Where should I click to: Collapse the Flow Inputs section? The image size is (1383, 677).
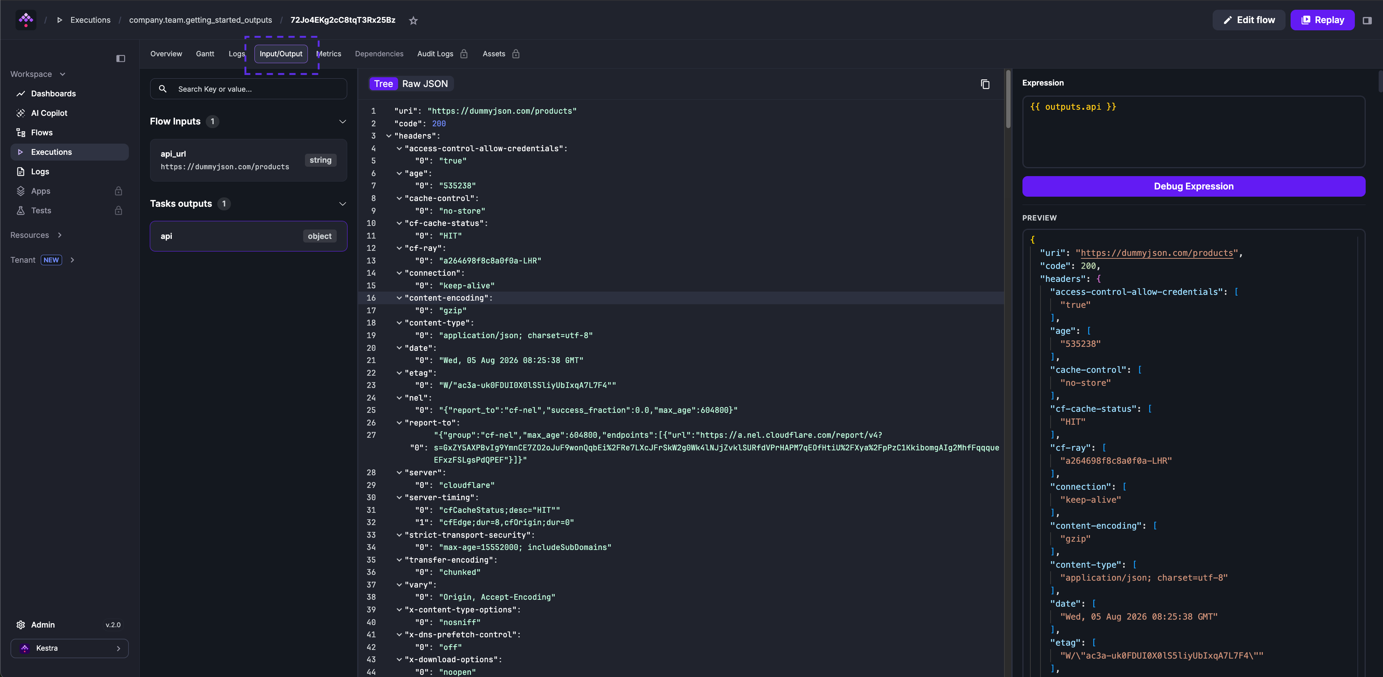click(x=343, y=121)
